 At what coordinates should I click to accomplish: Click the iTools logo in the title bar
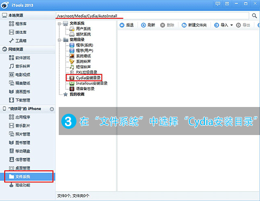[x=5, y=5]
